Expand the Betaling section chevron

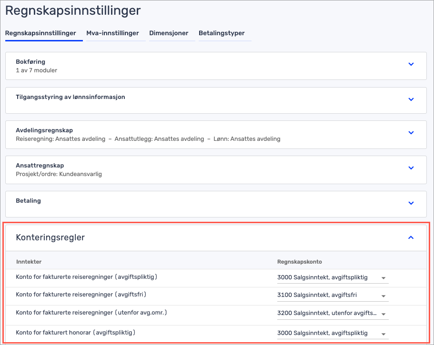411,203
